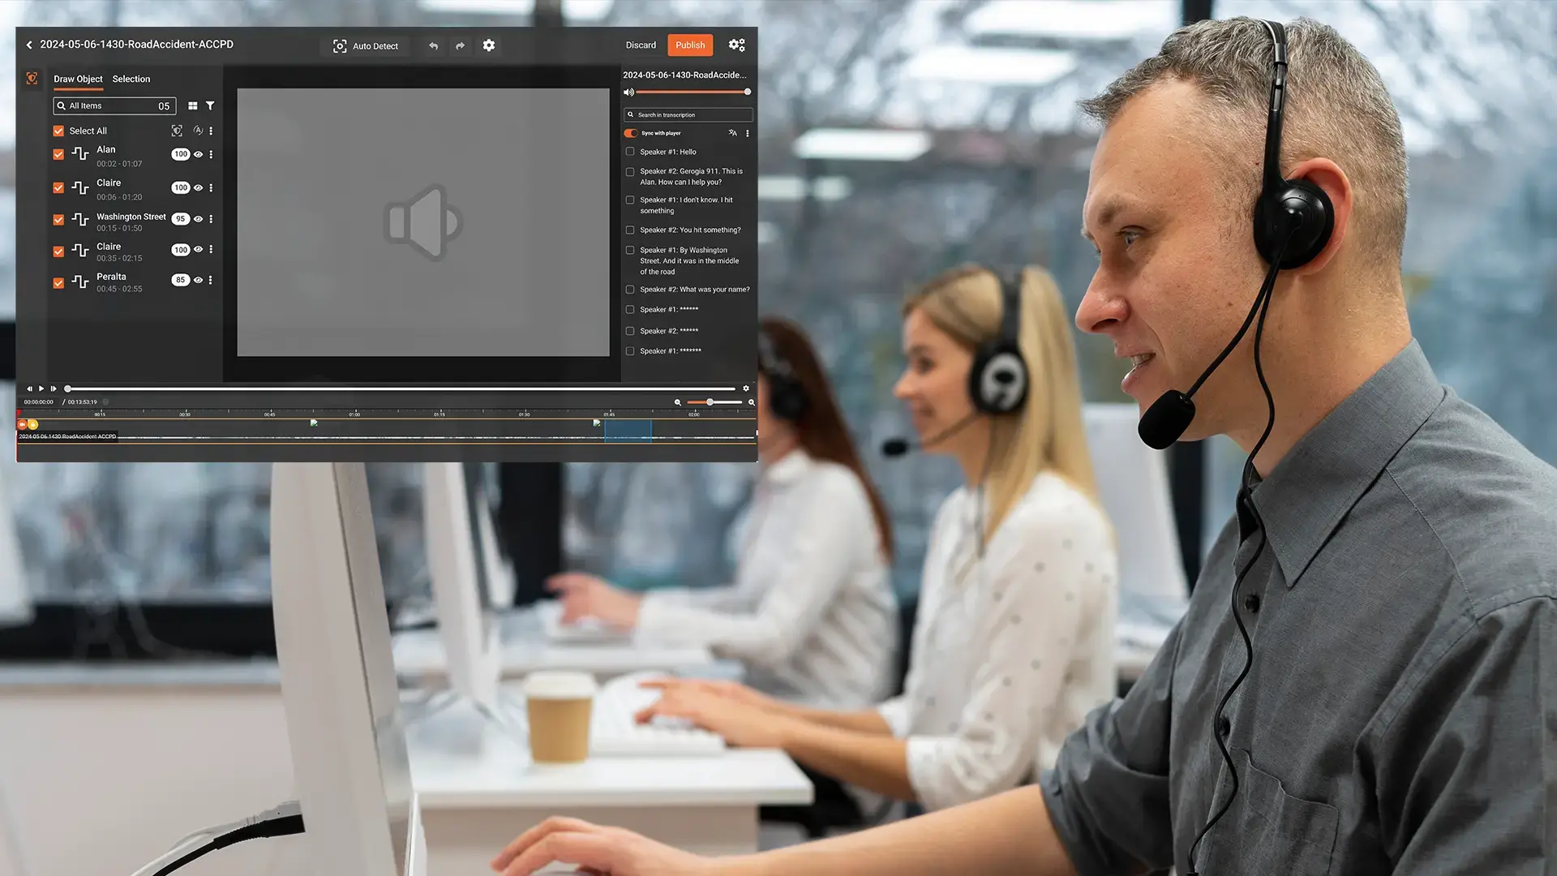Open the settings gear next to Publish
The height and width of the screenshot is (876, 1557).
click(736, 45)
